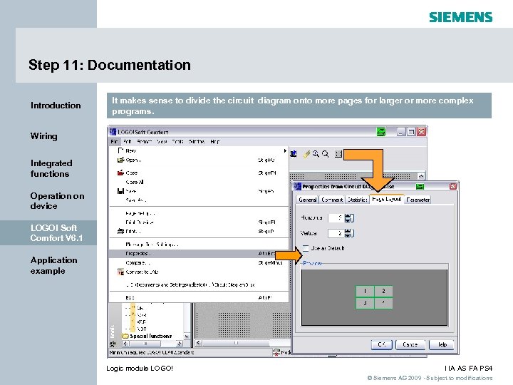Click the printer icon beside Print
The image size is (513, 385).
tap(120, 231)
